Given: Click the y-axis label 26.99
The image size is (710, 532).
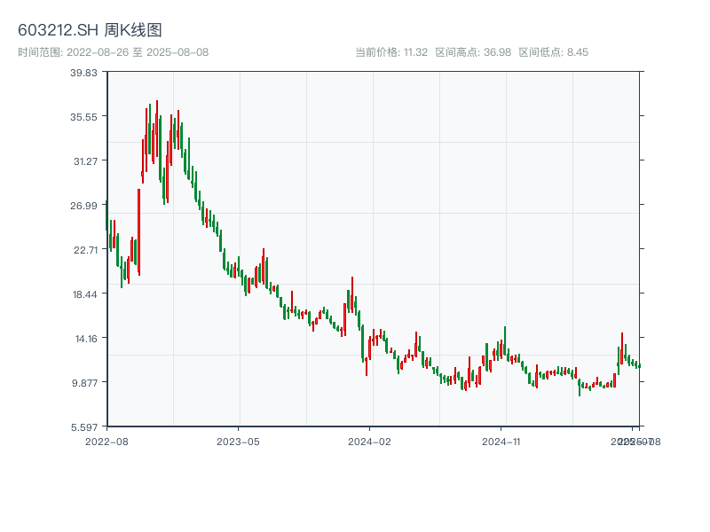Looking at the screenshot, I should coord(83,206).
